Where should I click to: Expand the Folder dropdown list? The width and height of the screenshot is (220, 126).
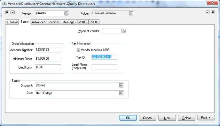click(131, 13)
